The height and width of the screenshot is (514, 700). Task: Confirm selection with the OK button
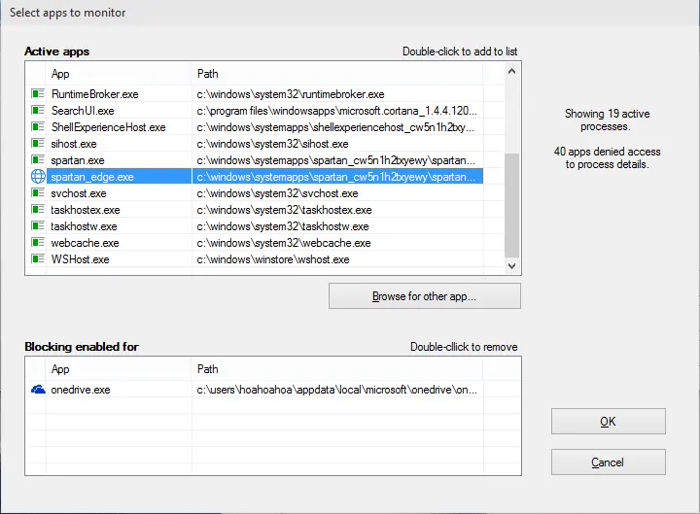click(x=608, y=421)
